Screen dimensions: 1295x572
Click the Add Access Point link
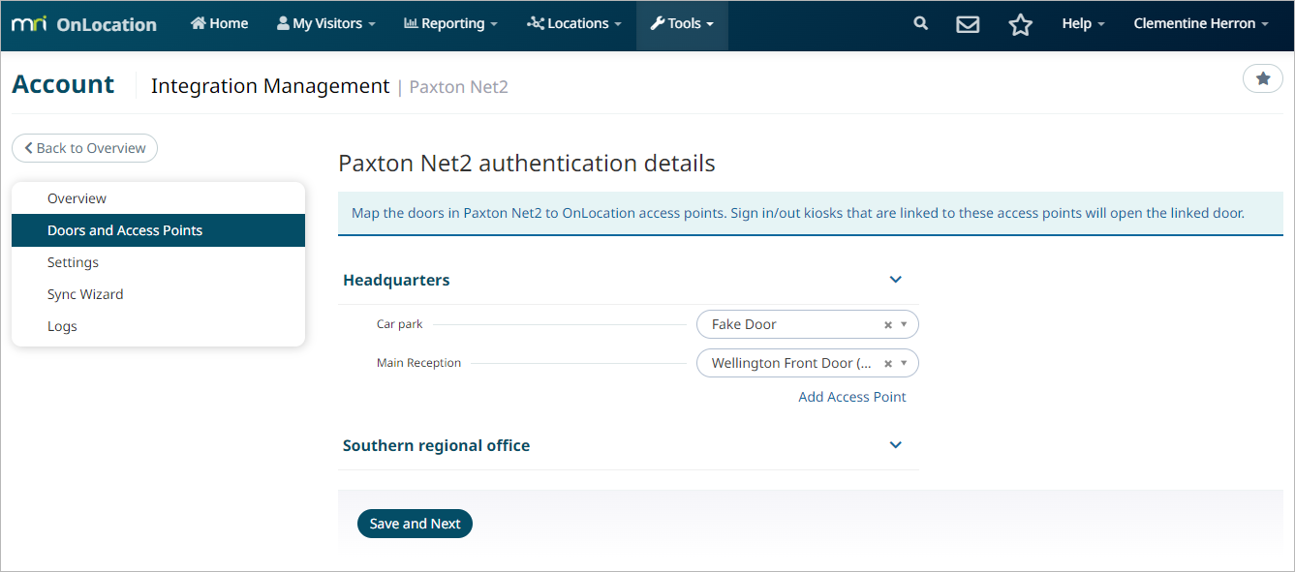coord(852,397)
